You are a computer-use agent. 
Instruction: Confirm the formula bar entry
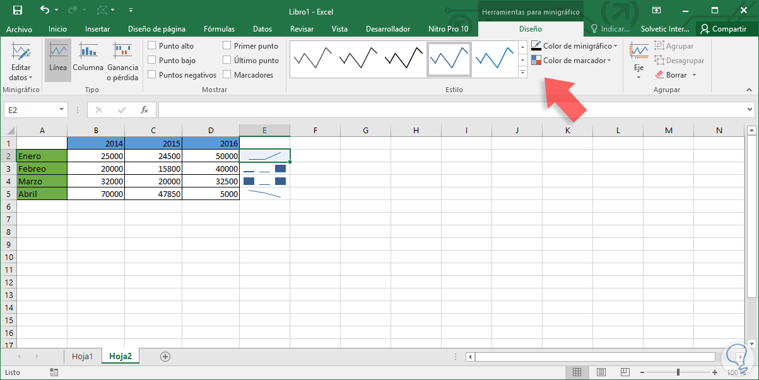[x=122, y=110]
